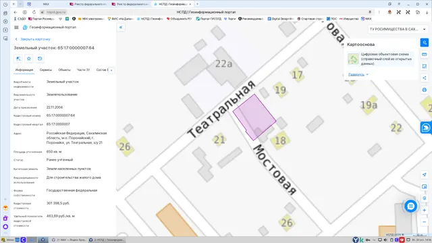Viewport: 432px width, 243px height.
Task: Select the map layers search tool at top right
Action: tap(425, 43)
